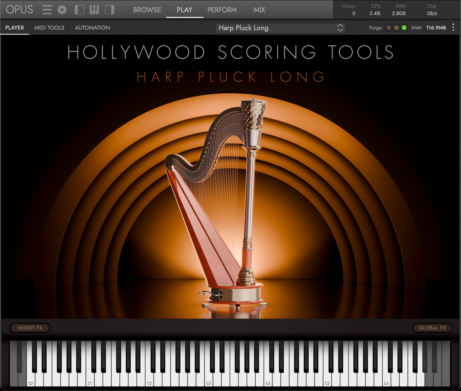Switch to the BROWSE tab

click(x=147, y=10)
